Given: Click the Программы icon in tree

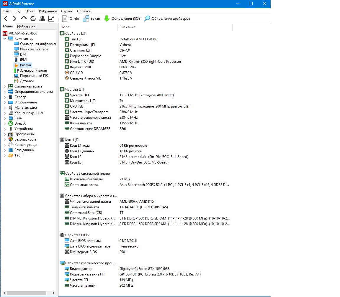Looking at the screenshot, I should click(x=11, y=134).
